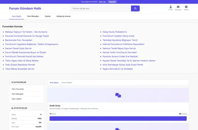Open Kayseri Develi Temizlikçi ilanları topic

129,61
